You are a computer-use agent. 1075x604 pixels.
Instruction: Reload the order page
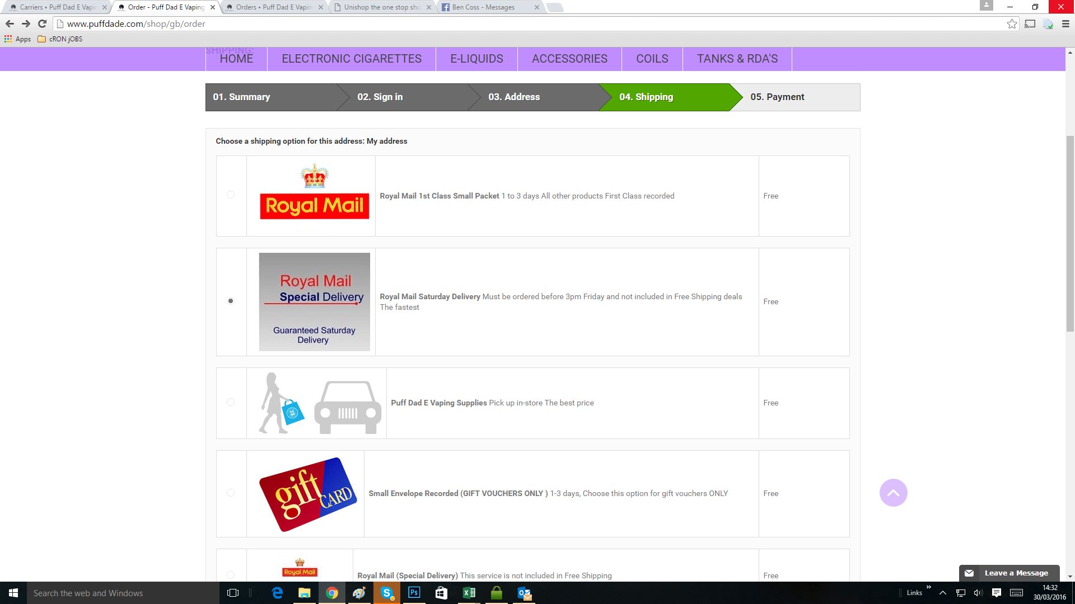click(42, 23)
